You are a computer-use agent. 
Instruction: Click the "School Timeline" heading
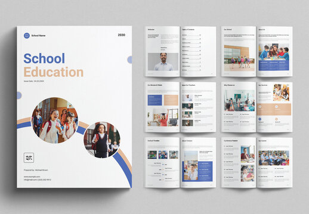click(x=153, y=141)
